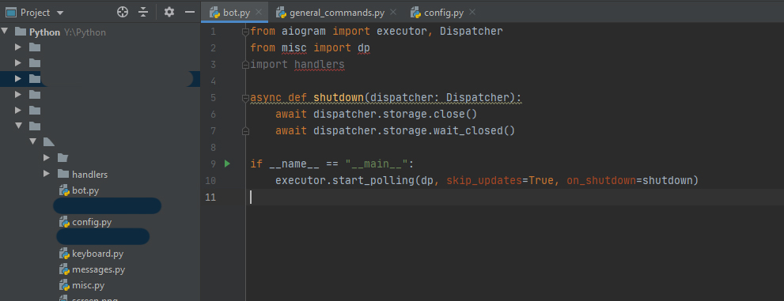784x301 pixels.
Task: Select handlers folder in tree
Action: [90, 175]
